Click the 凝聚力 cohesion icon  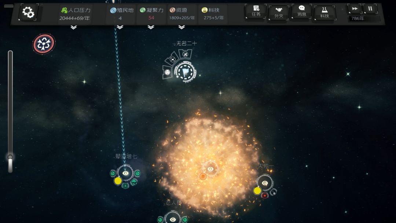pyautogui.click(x=143, y=10)
